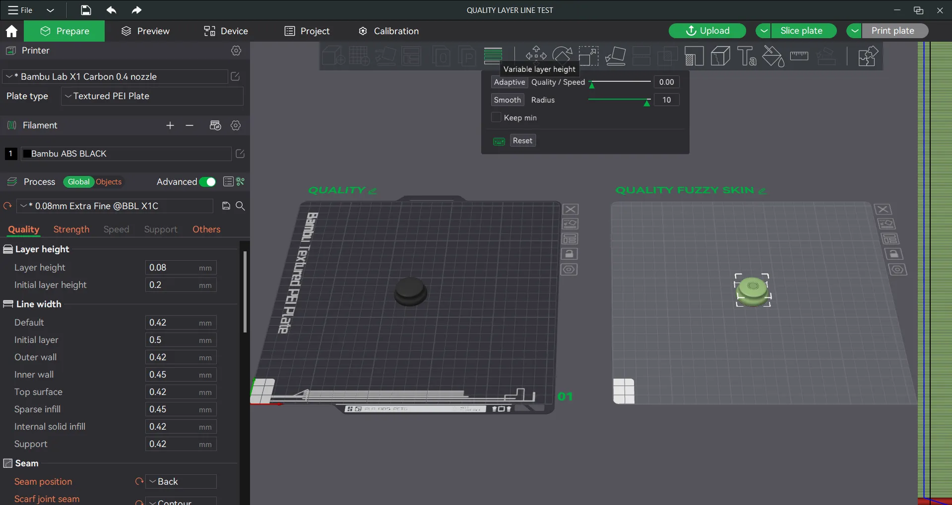Toggle lock on the QUALITY plate
Image resolution: width=952 pixels, height=505 pixels.
click(569, 254)
